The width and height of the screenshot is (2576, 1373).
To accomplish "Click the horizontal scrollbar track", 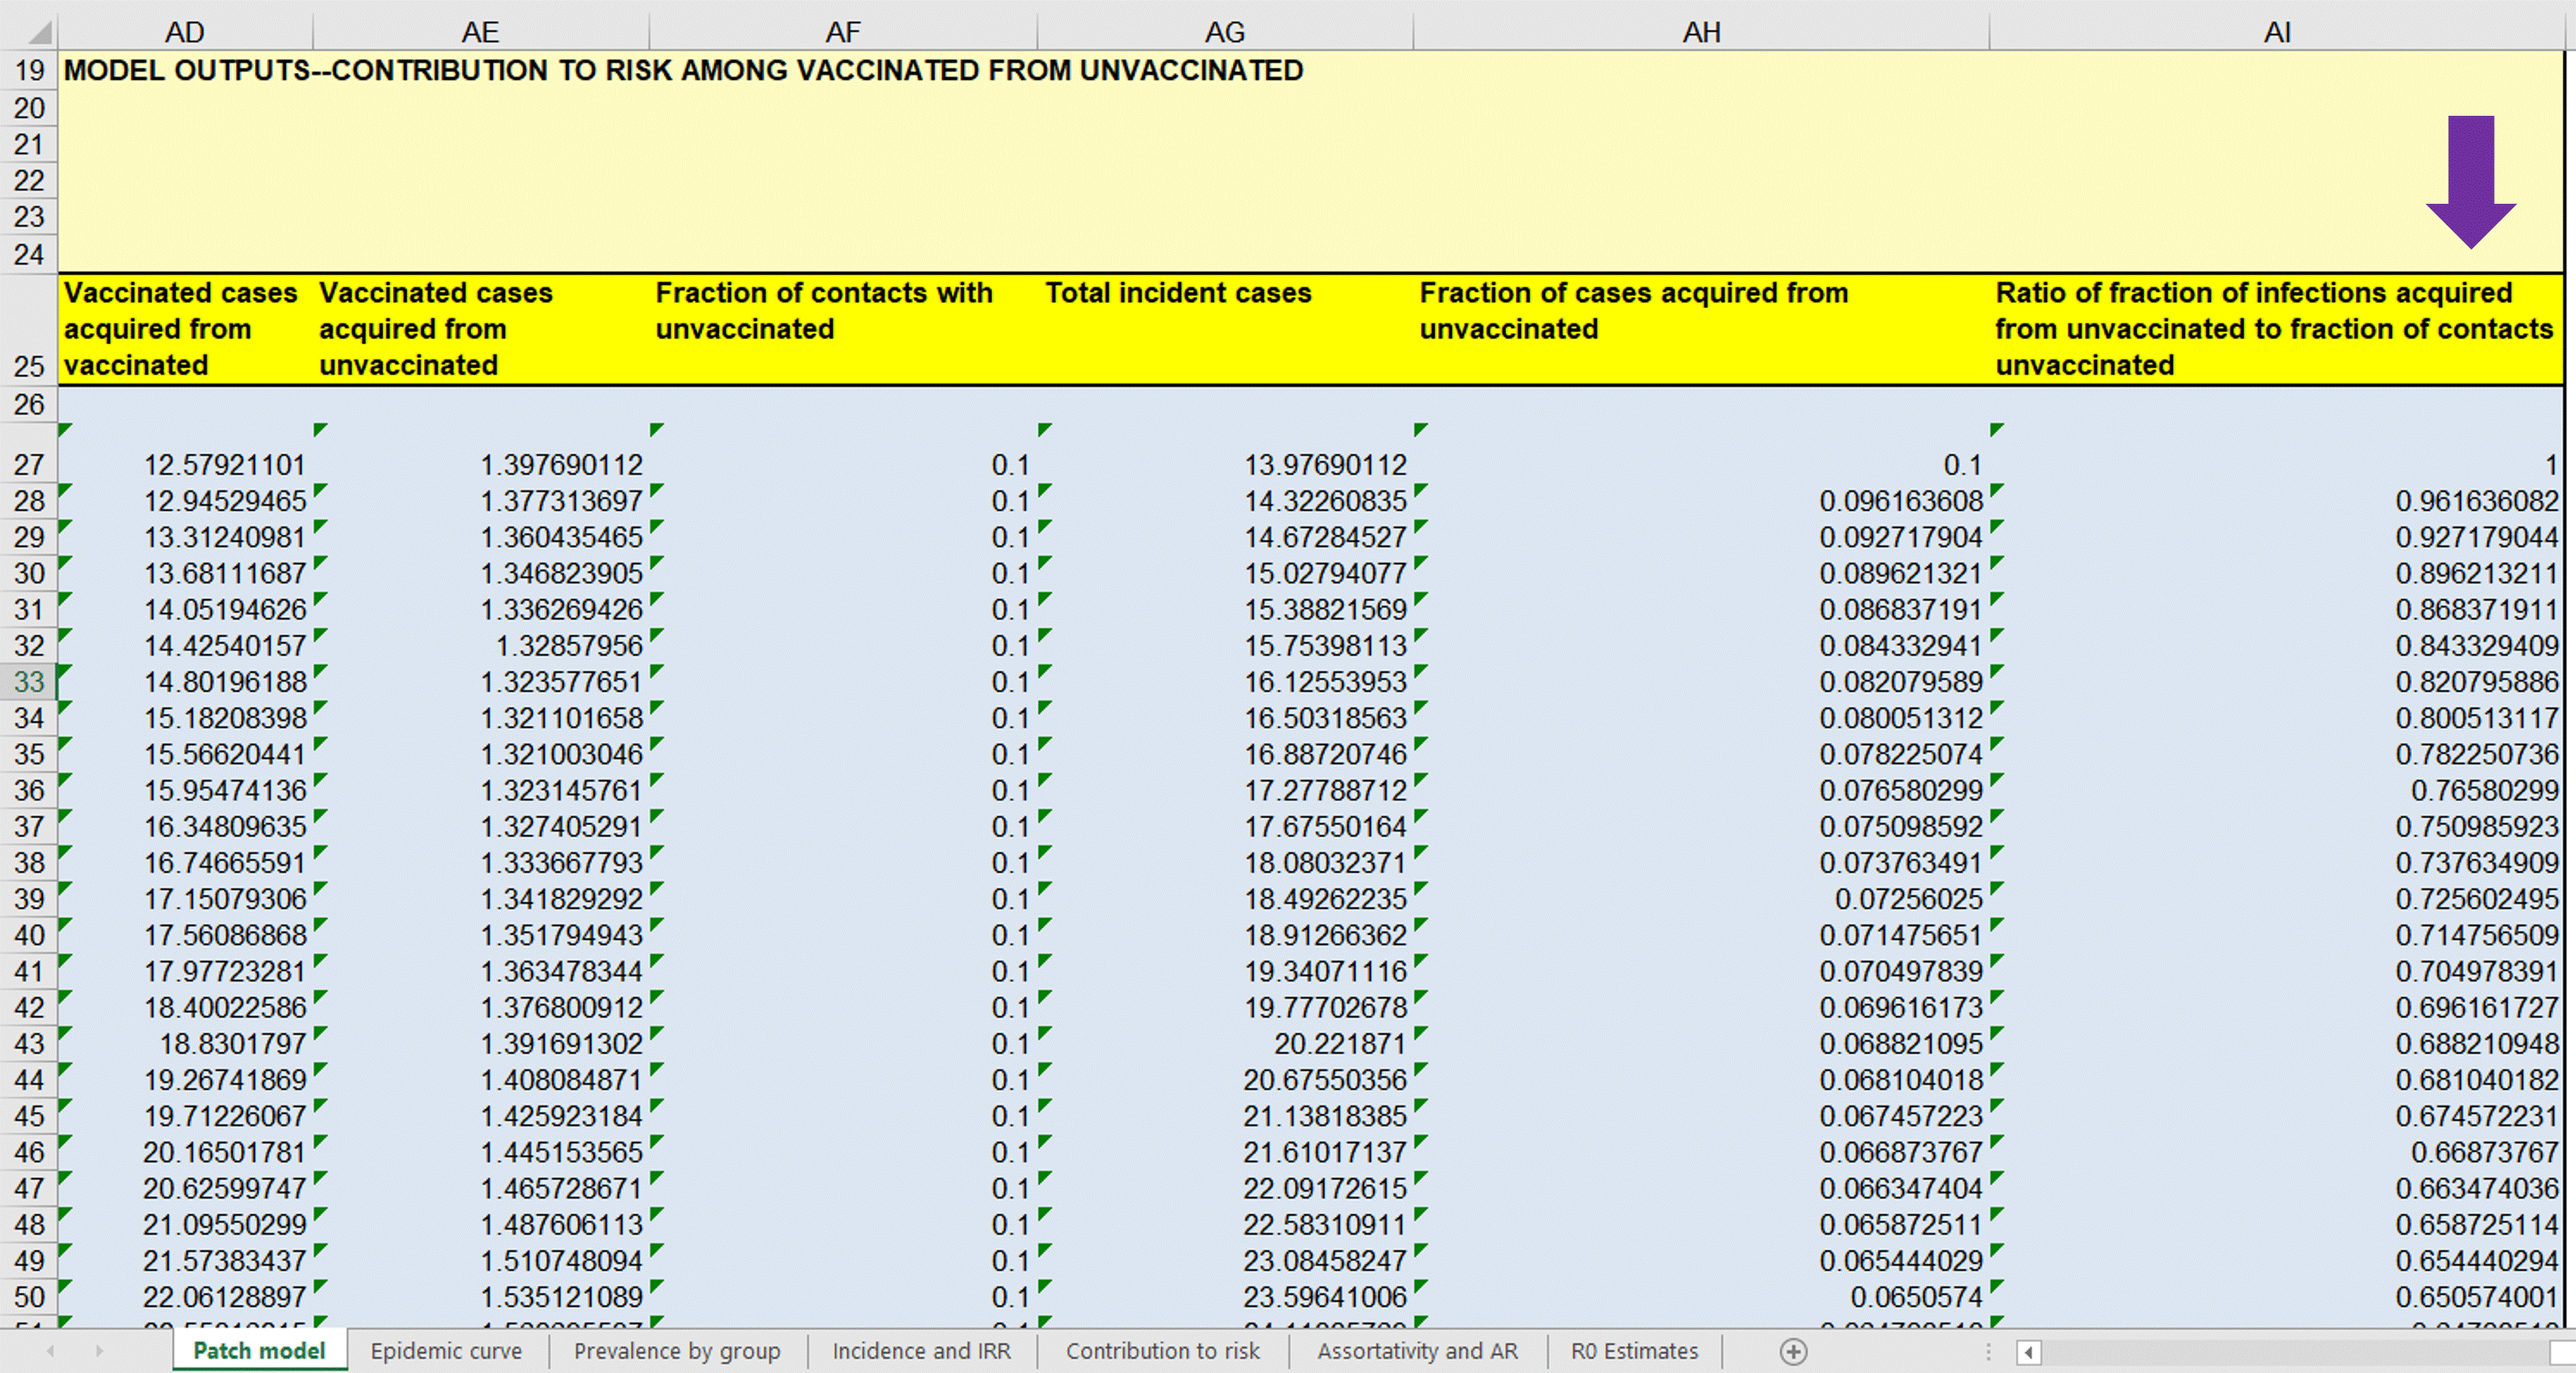I will [x=2290, y=1353].
